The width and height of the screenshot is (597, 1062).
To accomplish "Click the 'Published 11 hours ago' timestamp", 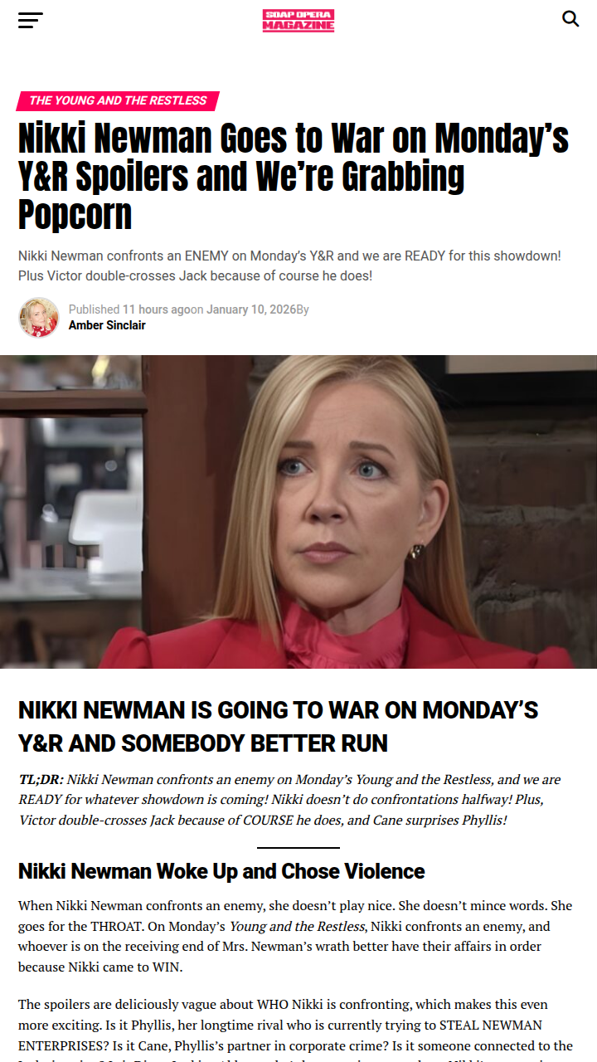I will 130,309.
